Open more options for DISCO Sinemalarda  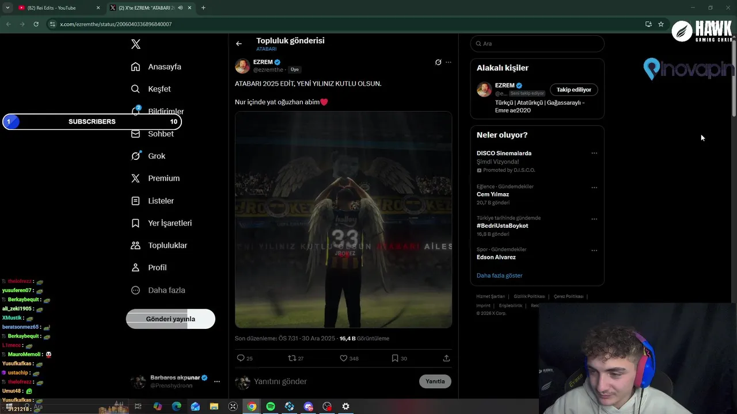594,154
